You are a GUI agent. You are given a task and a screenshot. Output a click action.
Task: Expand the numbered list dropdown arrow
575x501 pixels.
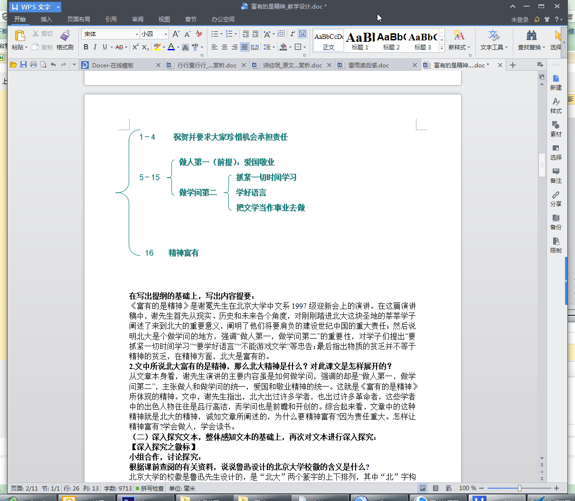(236, 34)
